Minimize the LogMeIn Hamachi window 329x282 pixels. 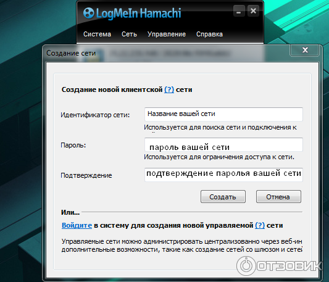pyautogui.click(x=239, y=11)
